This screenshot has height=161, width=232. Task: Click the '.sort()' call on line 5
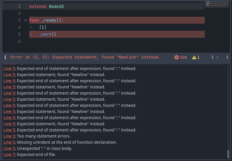48,34
